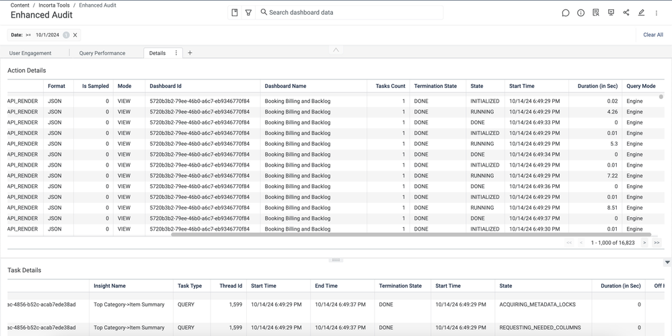
Task: Select the 10/14/24 6:49:33 PM start time
Action: pos(534,122)
